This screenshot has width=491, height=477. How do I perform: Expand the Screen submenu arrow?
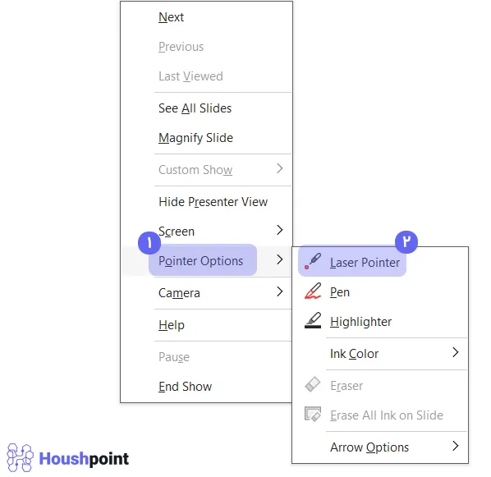pos(280,230)
